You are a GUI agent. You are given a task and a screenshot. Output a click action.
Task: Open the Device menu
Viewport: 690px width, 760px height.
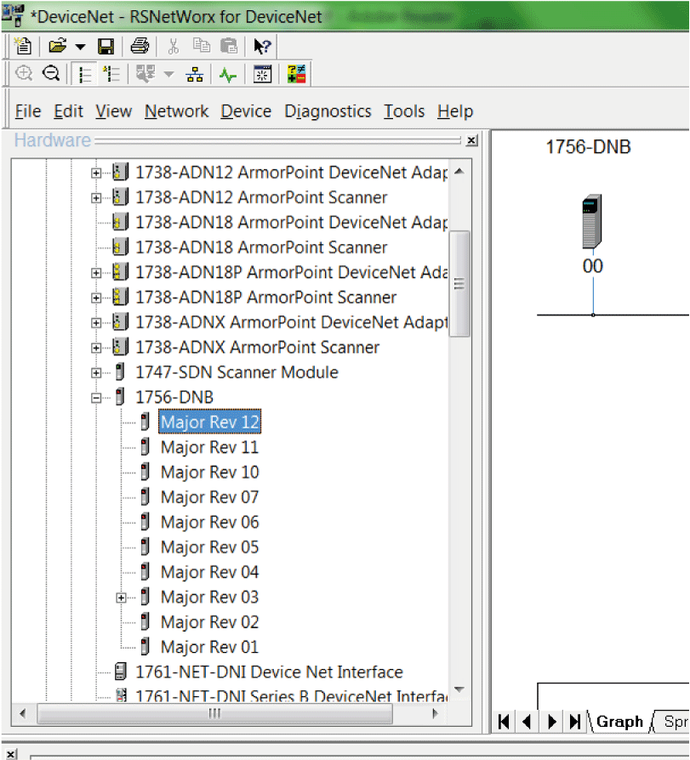click(246, 111)
